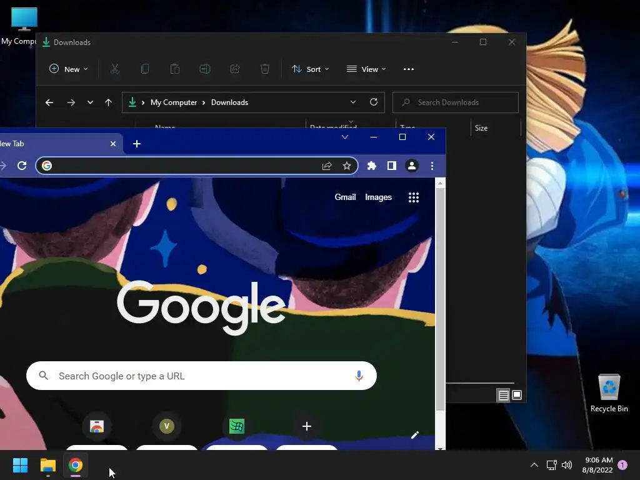Select Recycle Bin desktop icon
This screenshot has height=480, width=640.
pos(609,393)
